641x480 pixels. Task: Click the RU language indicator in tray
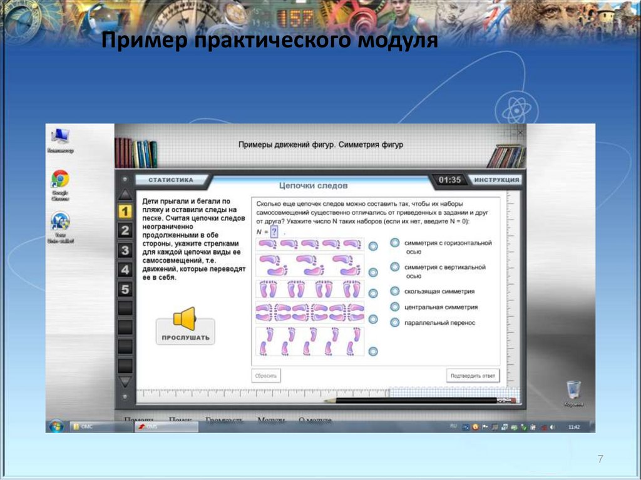[x=453, y=427]
